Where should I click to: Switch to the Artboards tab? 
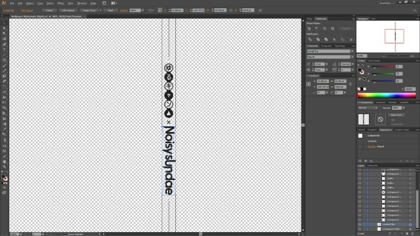(372, 166)
